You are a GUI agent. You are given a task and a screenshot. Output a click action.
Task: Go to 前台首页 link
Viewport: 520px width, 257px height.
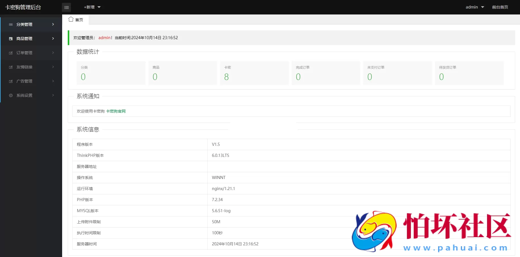[x=500, y=7]
